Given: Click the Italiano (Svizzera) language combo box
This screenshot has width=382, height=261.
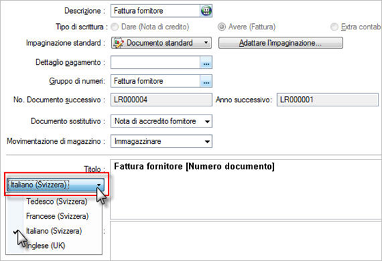Looking at the screenshot, I should click(55, 185).
